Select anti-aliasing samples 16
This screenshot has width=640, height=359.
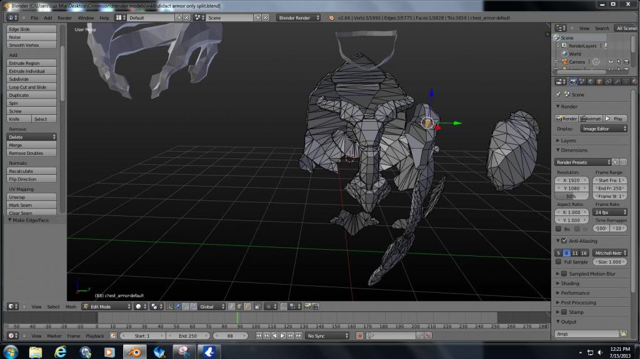584,253
